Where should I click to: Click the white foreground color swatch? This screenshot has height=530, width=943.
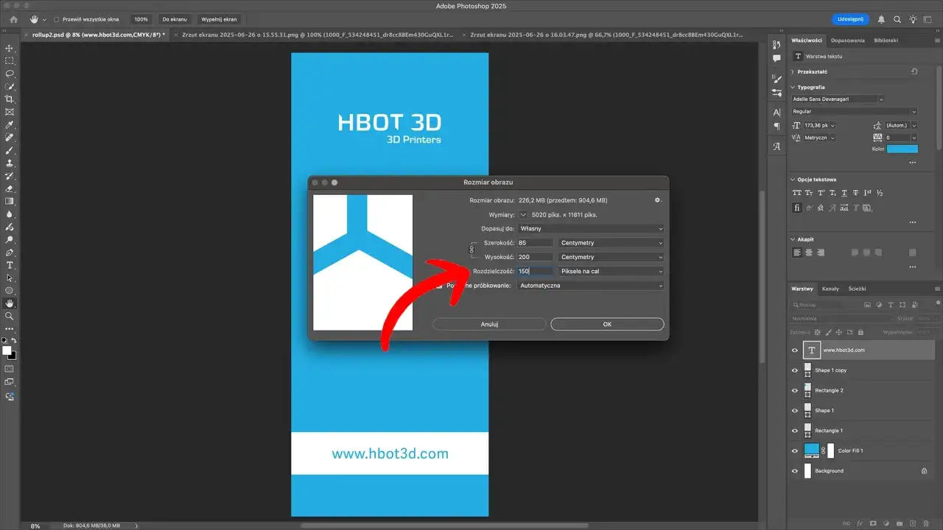click(8, 351)
